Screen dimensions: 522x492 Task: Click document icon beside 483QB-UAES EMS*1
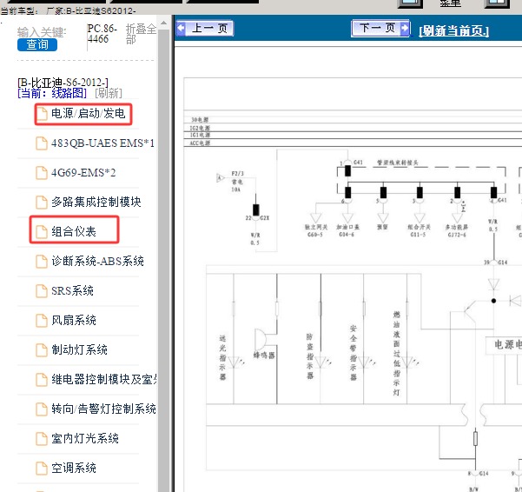pos(42,143)
